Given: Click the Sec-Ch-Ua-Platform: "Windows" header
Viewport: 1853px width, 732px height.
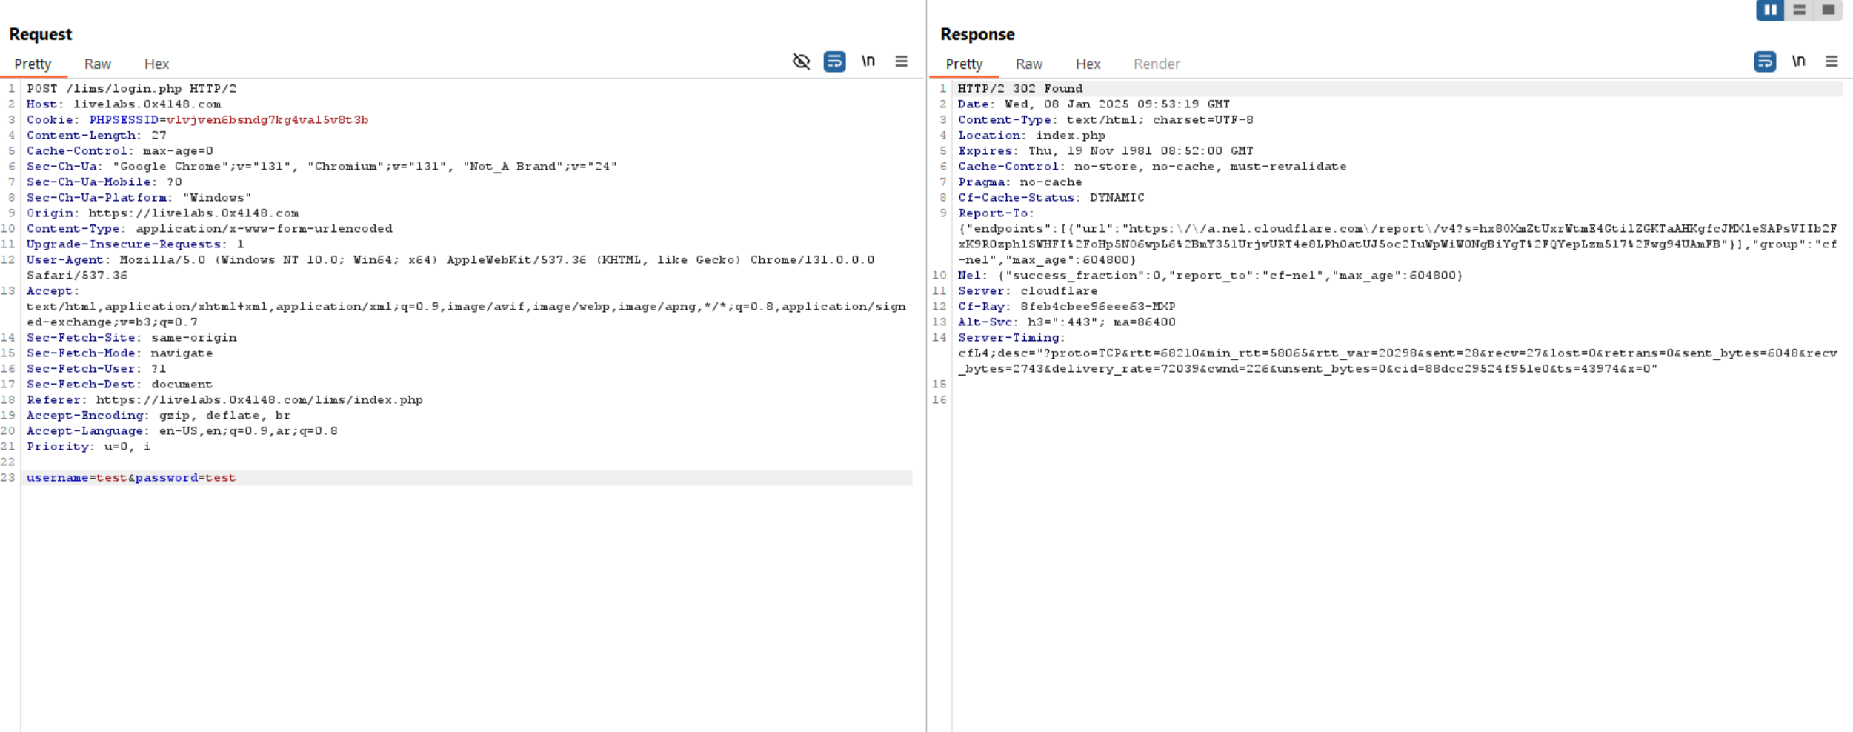Looking at the screenshot, I should pyautogui.click(x=139, y=198).
